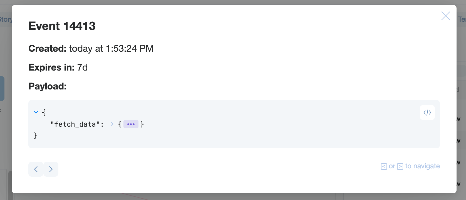This screenshot has height=200, width=466.
Task: Click the "to navigate" hint text
Action: pyautogui.click(x=422, y=166)
